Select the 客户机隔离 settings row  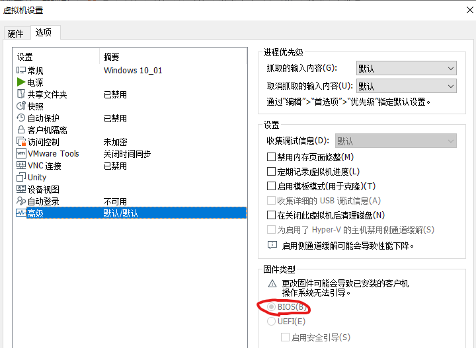tap(131, 130)
